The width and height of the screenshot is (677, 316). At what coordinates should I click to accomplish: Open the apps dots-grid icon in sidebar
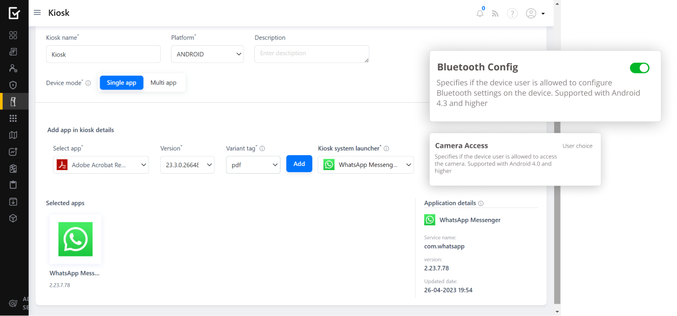coord(13,118)
